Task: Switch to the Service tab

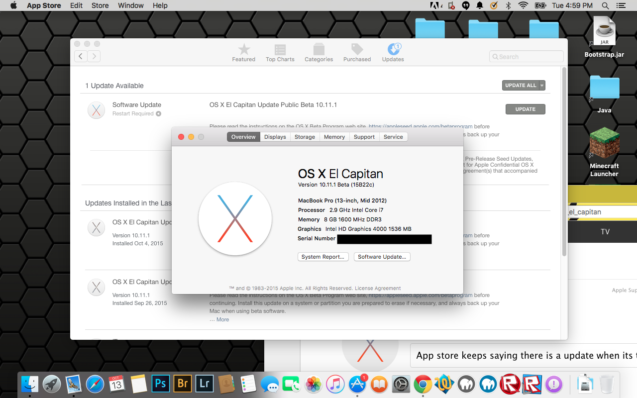Action: tap(393, 137)
